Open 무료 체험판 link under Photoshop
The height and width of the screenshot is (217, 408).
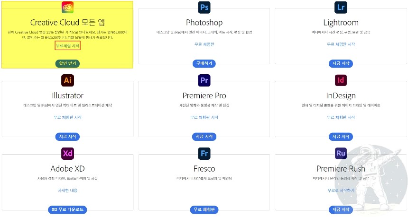pos(204,44)
